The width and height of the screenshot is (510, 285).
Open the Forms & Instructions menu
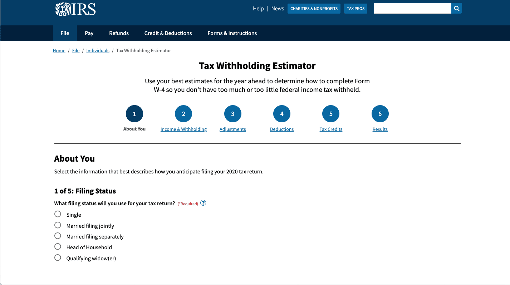[232, 33]
